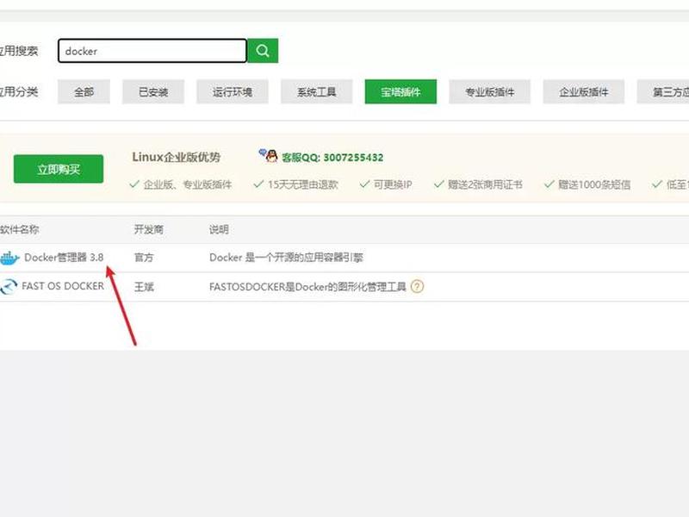The height and width of the screenshot is (517, 689).
Task: Click the 赠送1000条短信 benefit text
Action: tap(594, 184)
